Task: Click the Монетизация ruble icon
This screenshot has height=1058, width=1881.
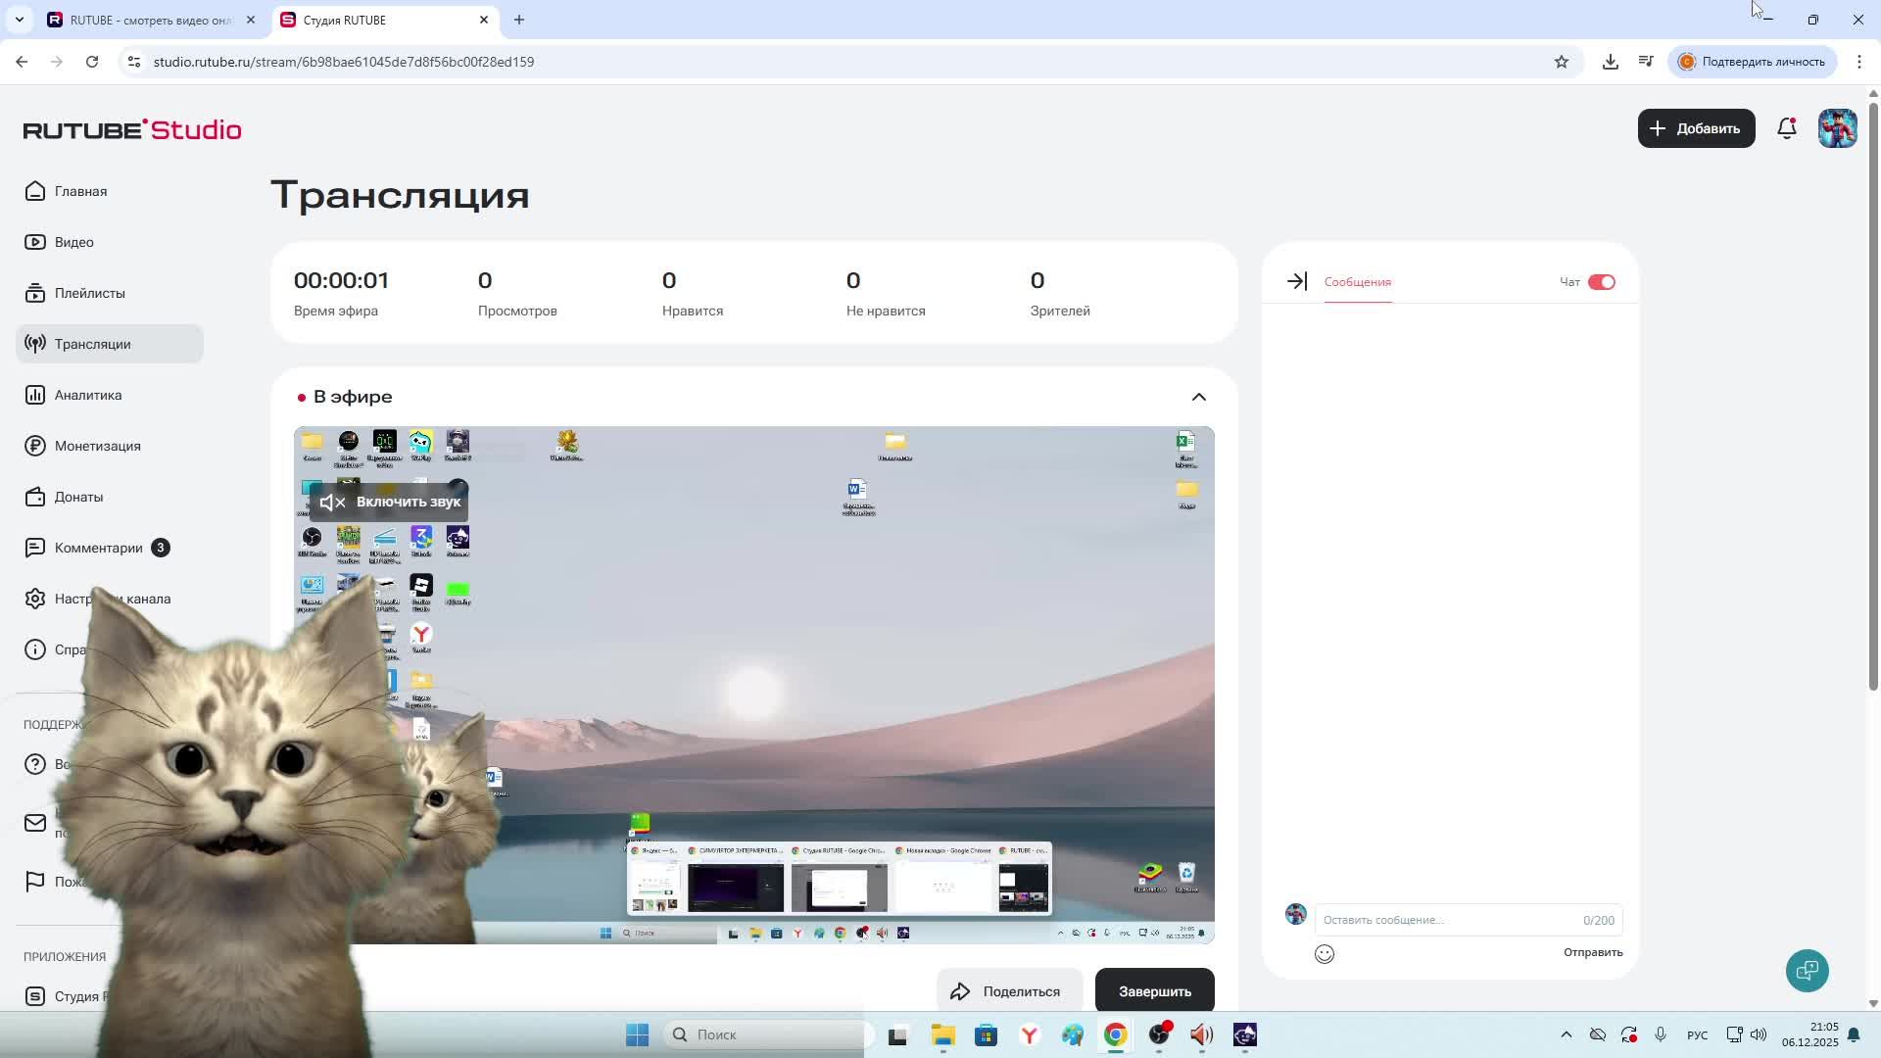Action: pyautogui.click(x=35, y=446)
